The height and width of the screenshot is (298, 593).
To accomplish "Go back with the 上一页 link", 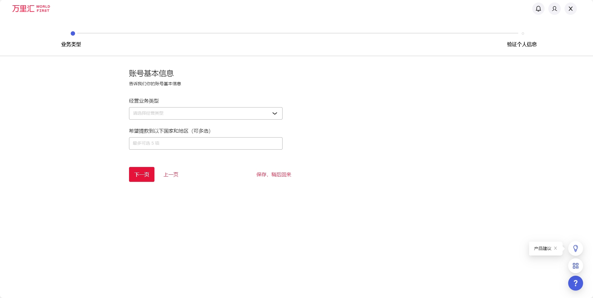I will 171,175.
